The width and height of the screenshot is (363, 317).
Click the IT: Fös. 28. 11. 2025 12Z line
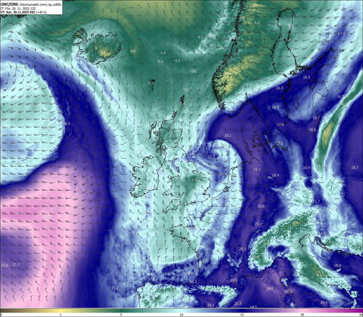pos(18,9)
